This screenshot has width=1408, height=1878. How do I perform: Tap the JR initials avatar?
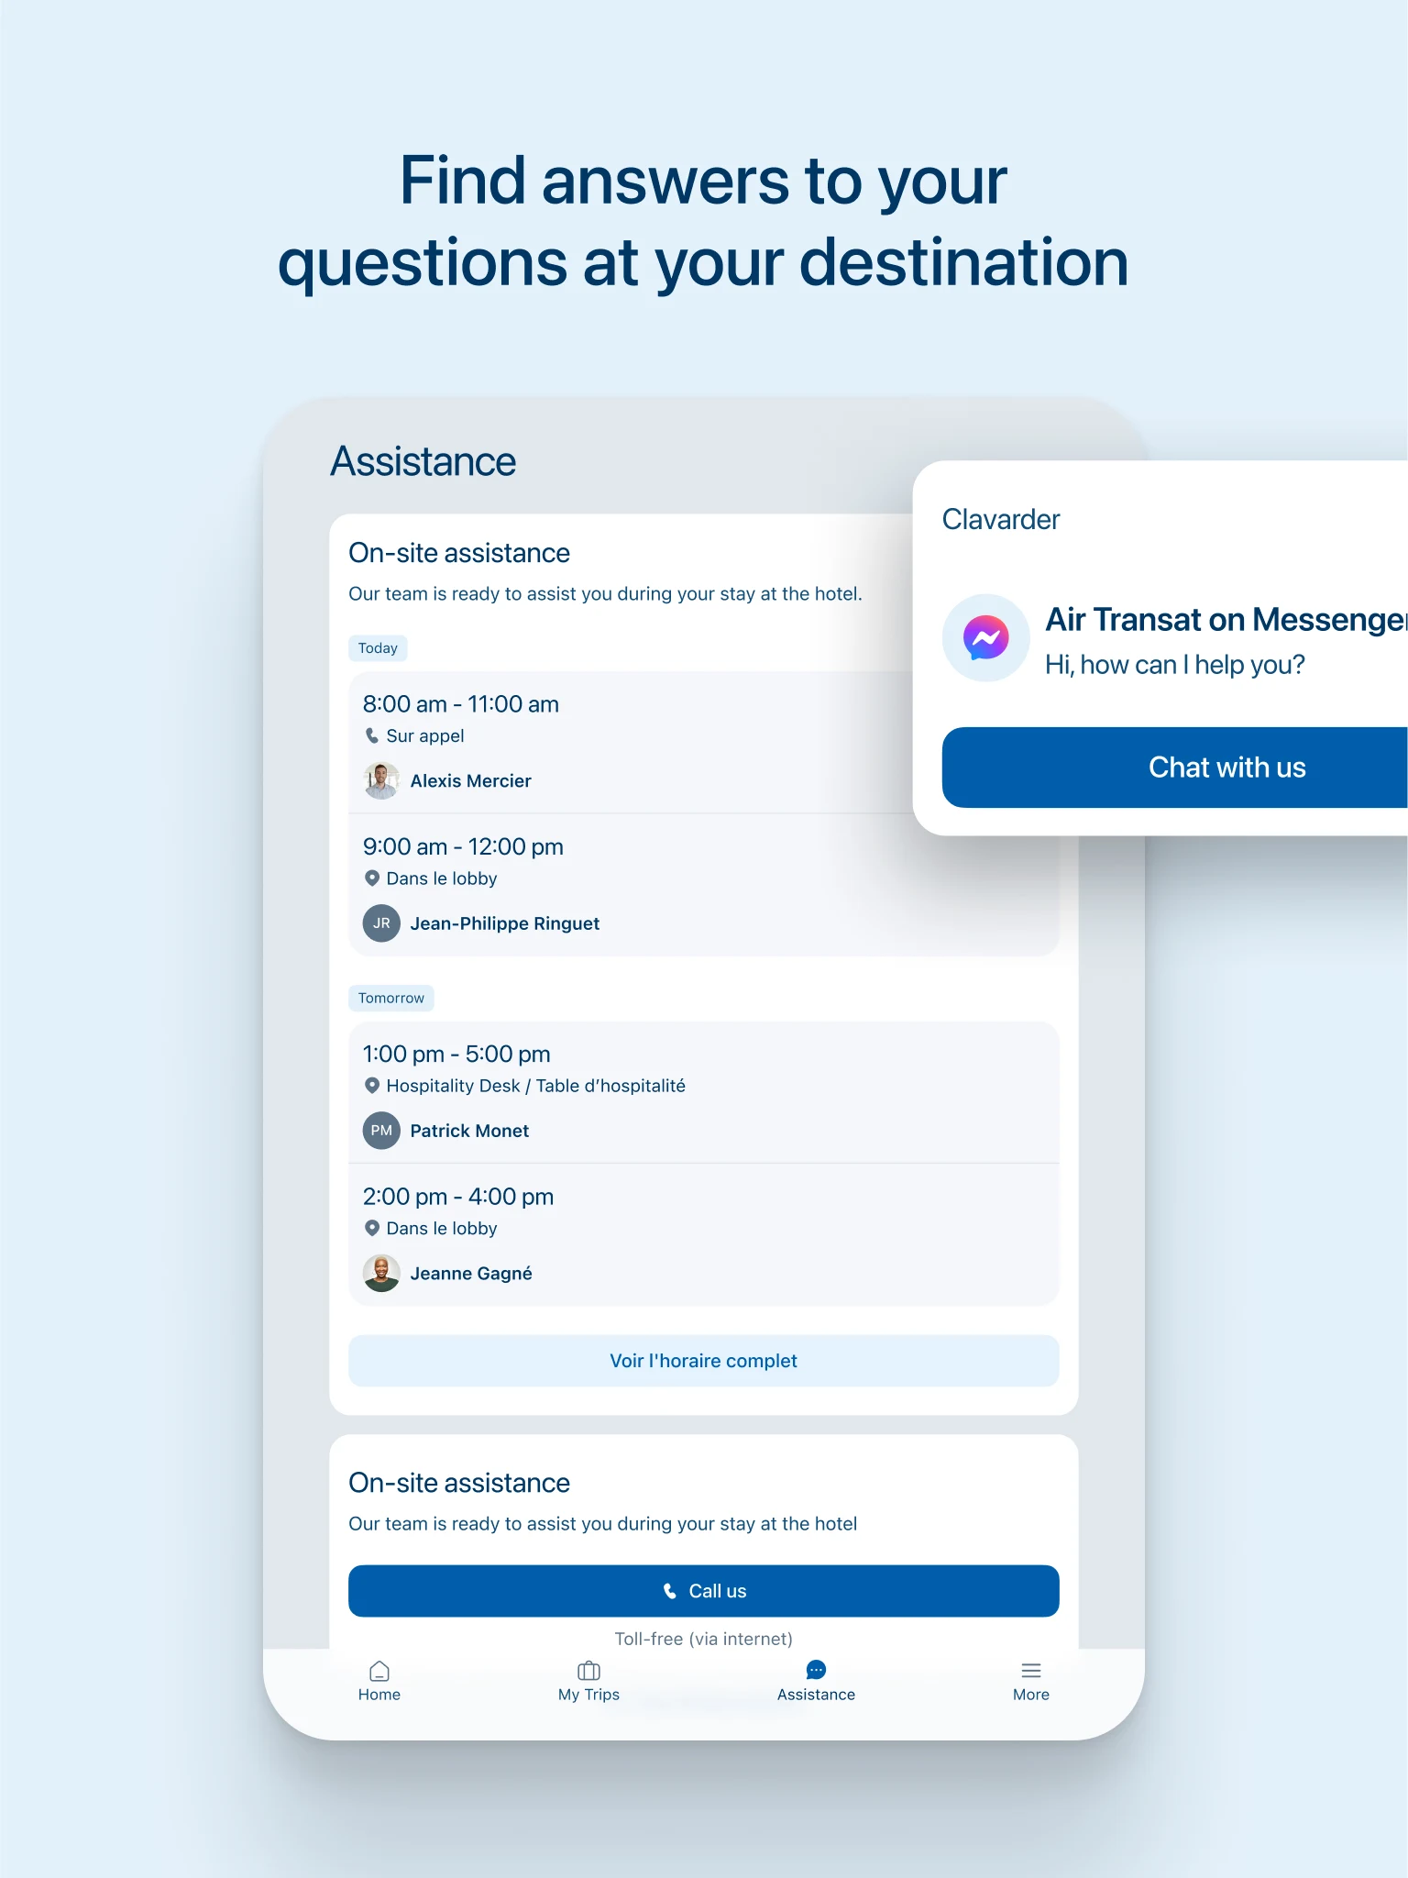(381, 923)
